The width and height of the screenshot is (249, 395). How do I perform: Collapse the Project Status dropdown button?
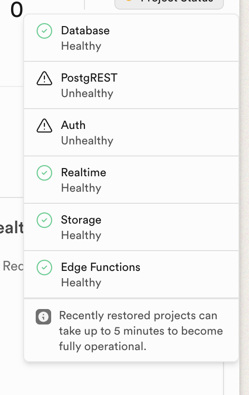pos(169,3)
